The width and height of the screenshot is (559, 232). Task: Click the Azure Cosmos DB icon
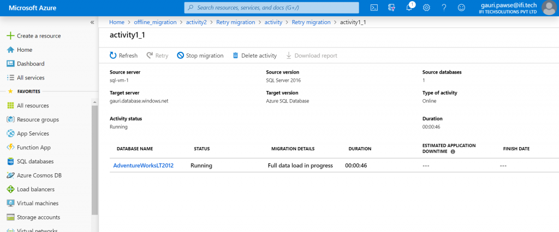tap(10, 175)
